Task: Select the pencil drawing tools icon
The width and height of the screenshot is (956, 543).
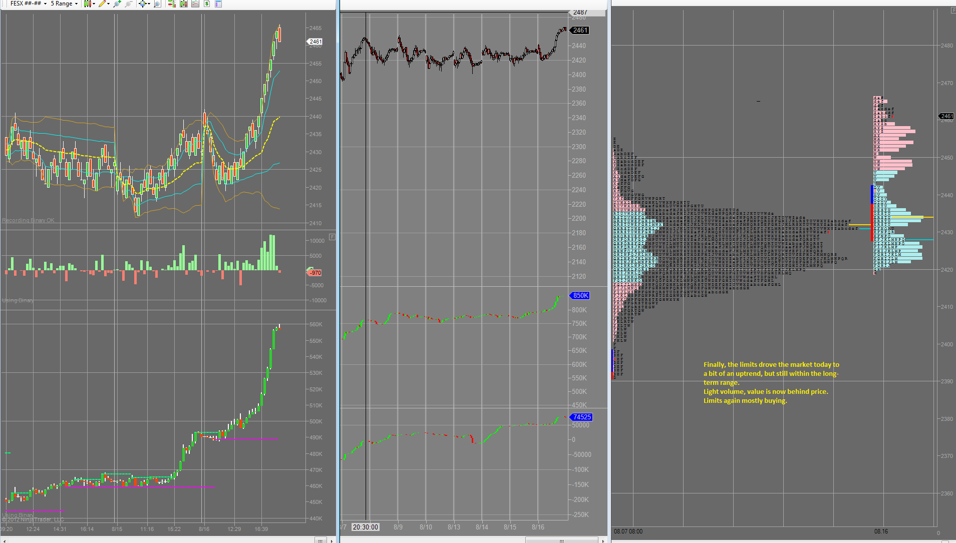Action: 102,4
